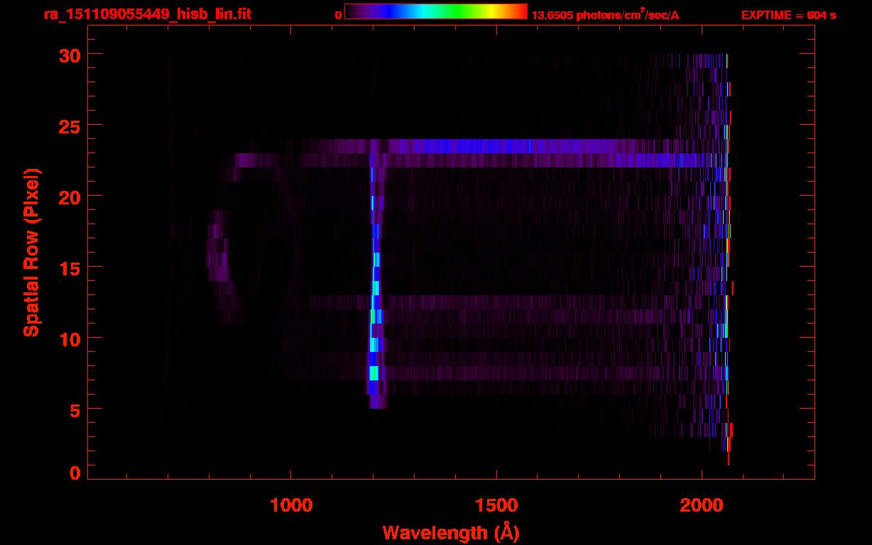Click the EXPTIME = 604 s label
The width and height of the screenshot is (872, 545).
(x=788, y=15)
